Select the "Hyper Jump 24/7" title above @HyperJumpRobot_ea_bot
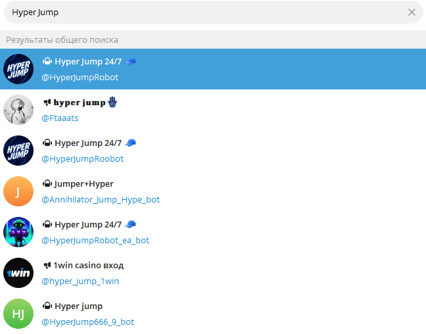 tap(88, 225)
